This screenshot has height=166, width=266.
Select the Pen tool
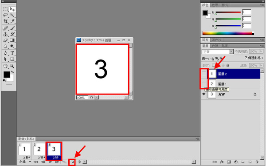5,53
